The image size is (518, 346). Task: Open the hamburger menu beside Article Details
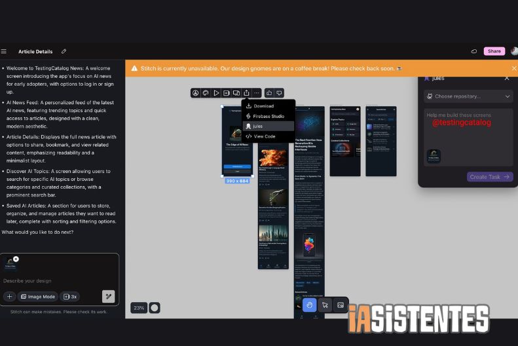pos(4,51)
